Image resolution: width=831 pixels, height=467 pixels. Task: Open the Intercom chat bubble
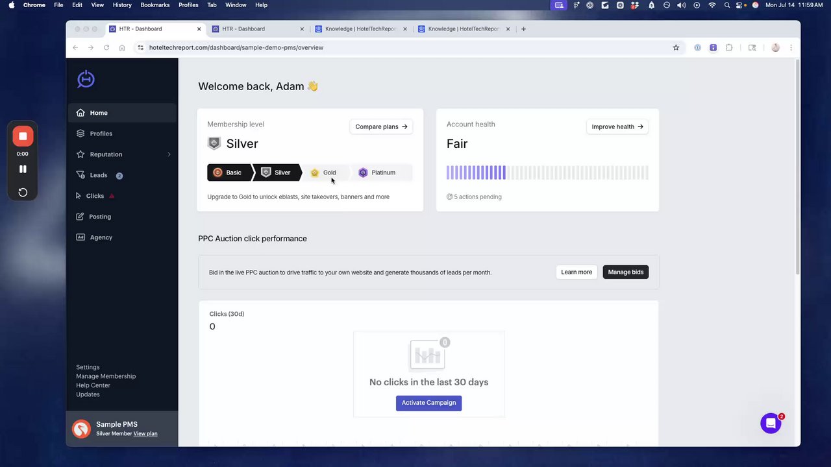(x=771, y=424)
